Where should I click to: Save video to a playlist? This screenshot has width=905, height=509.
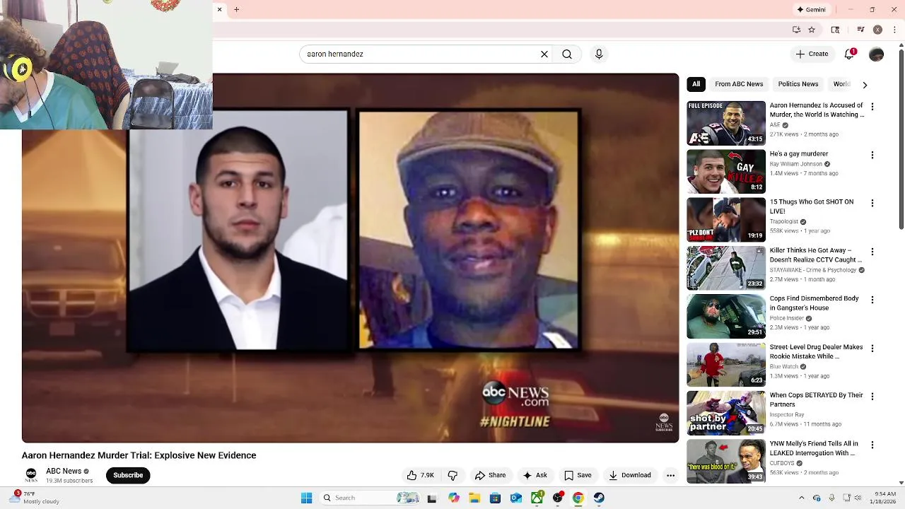point(578,475)
